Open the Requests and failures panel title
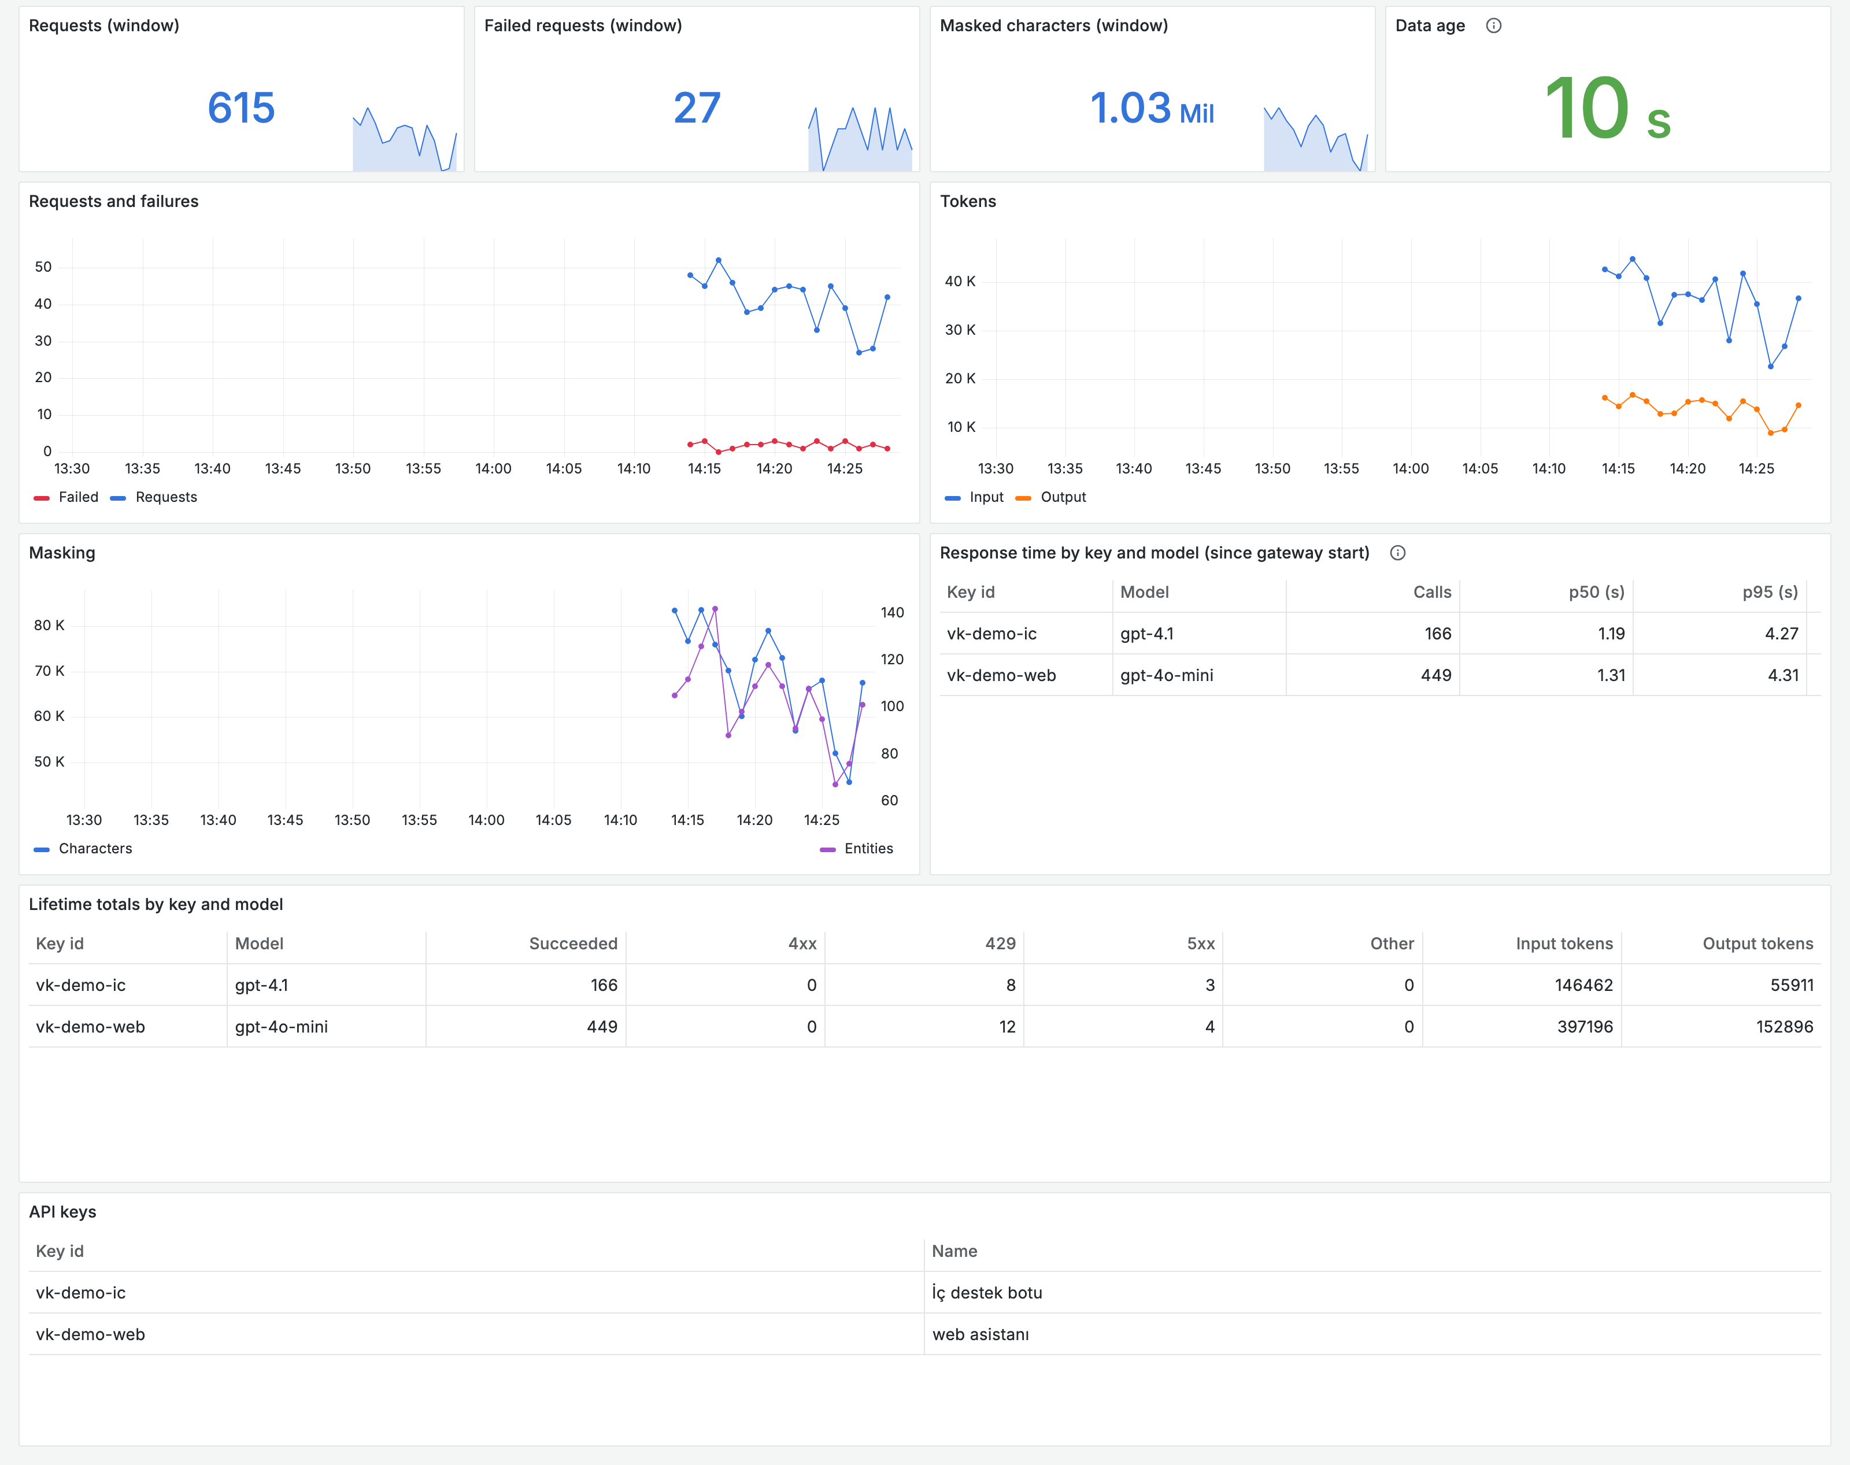 click(113, 202)
